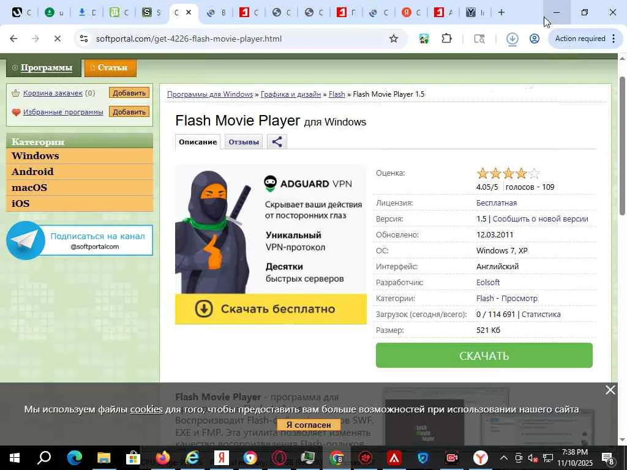The image size is (627, 470).
Task: Launch Firefox from the taskbar
Action: 163,458
